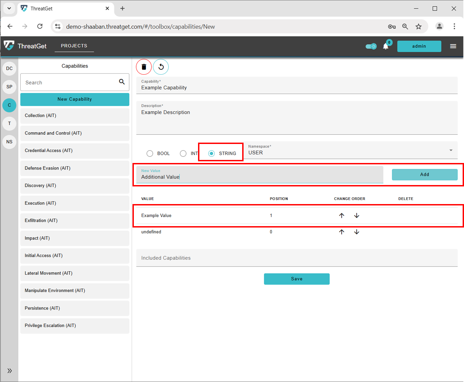Expand the Included Capabilities field

[x=297, y=258]
